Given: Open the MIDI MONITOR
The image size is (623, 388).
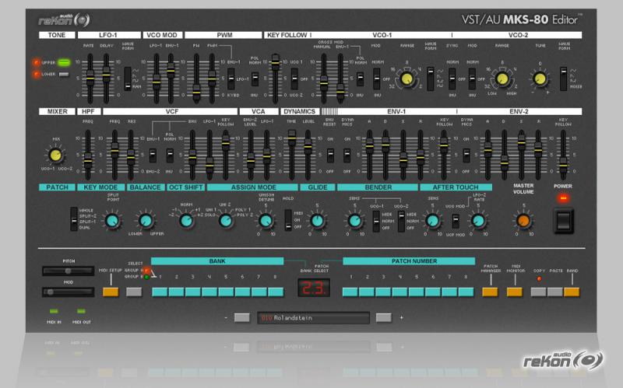Looking at the screenshot, I should 515,292.
